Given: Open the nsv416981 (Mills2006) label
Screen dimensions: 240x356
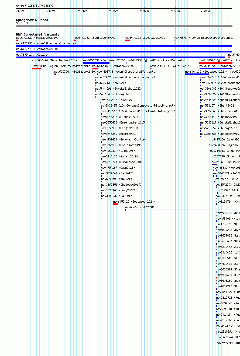Looking at the screenshot, I should point(118,151).
